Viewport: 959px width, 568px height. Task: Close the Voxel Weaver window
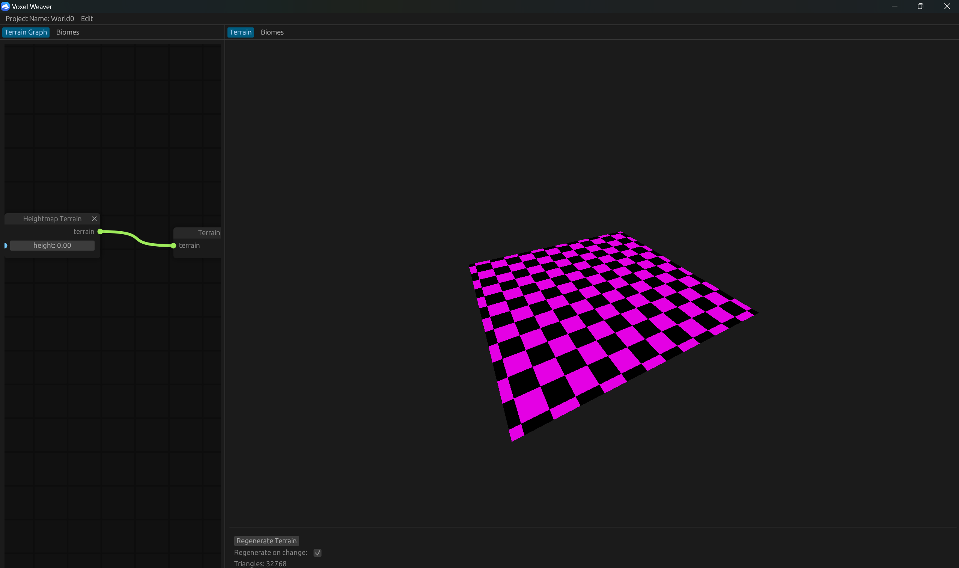pos(947,6)
